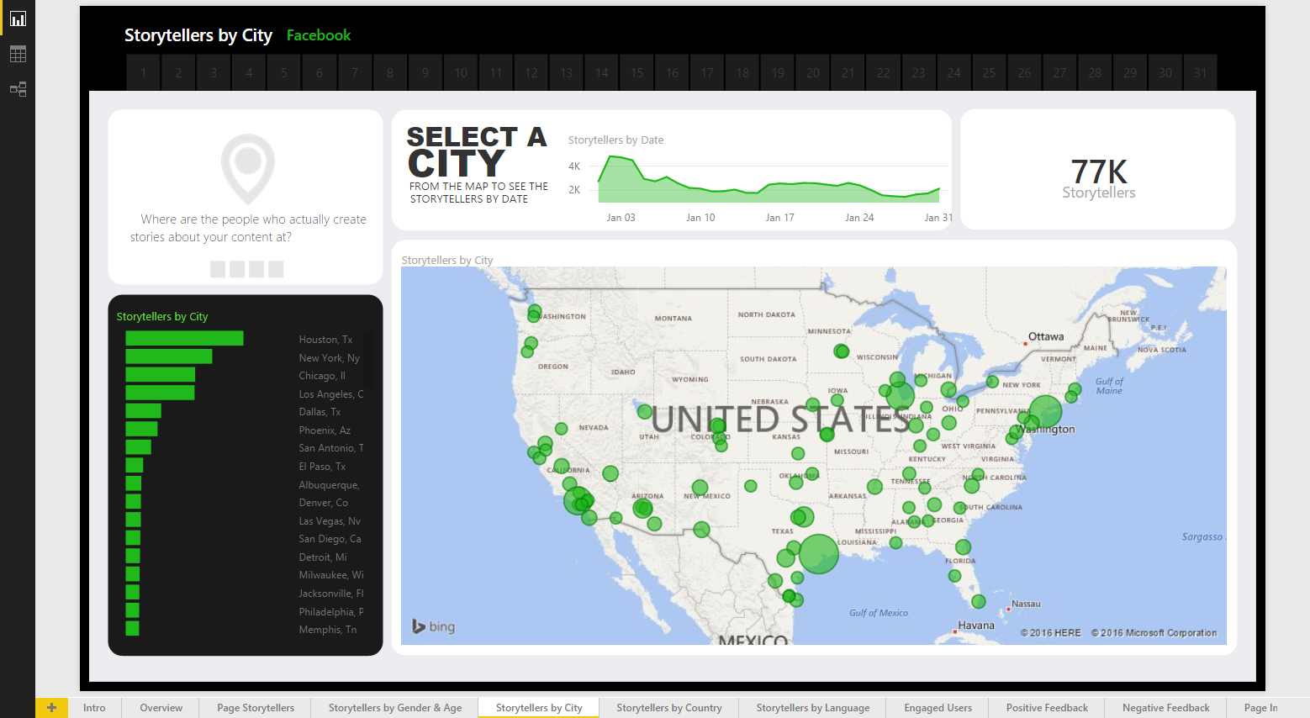1310x718 pixels.
Task: Open the Report view icon
Action: coord(18,18)
